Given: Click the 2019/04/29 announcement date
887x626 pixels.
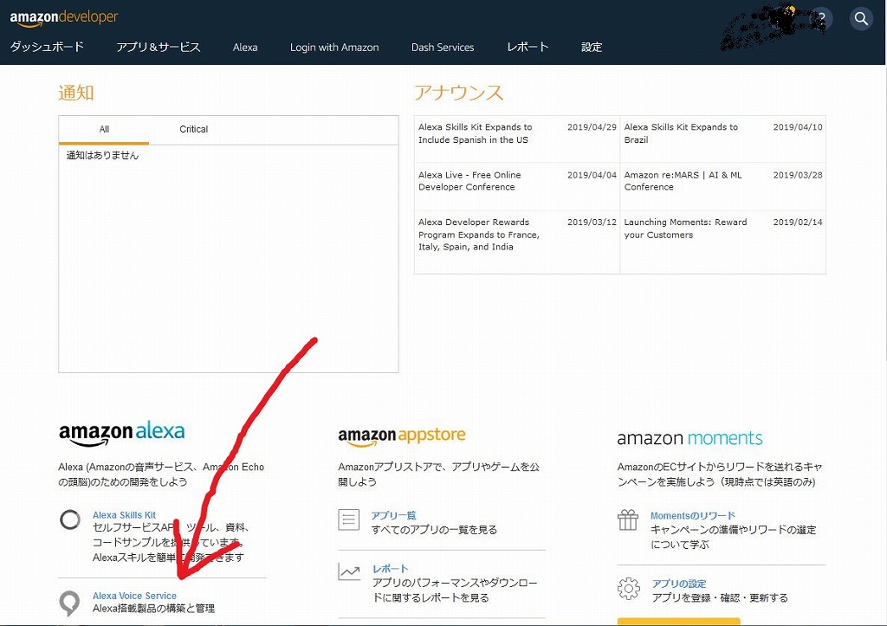Looking at the screenshot, I should [x=592, y=127].
